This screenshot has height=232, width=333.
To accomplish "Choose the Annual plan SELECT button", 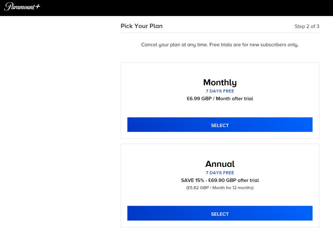I will (x=220, y=213).
